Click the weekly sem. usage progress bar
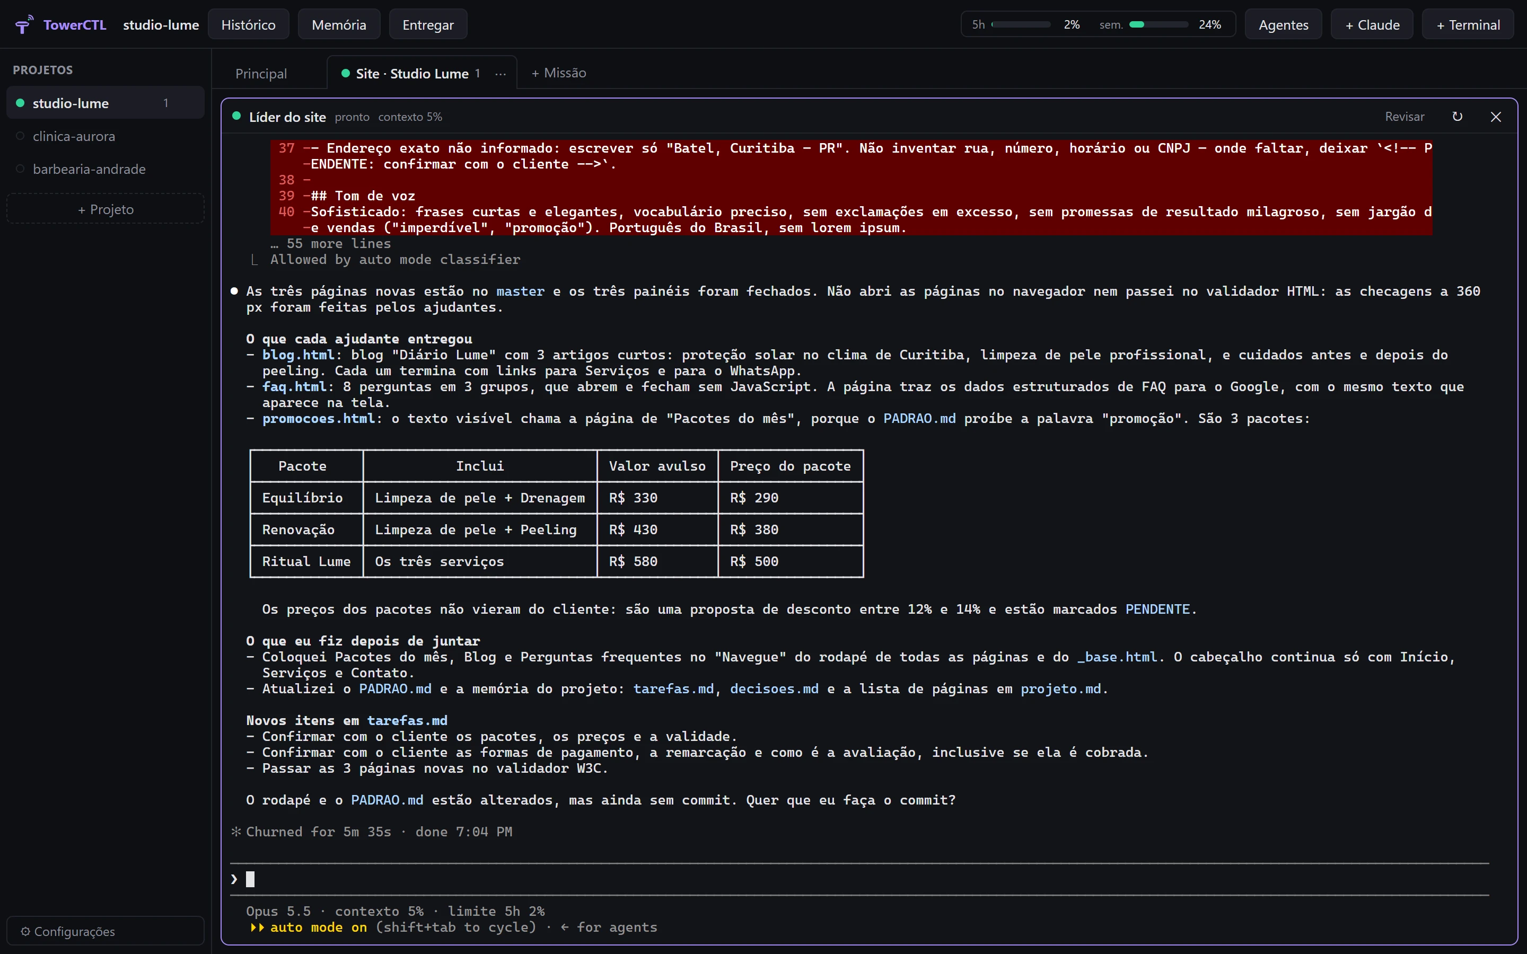 1158,24
